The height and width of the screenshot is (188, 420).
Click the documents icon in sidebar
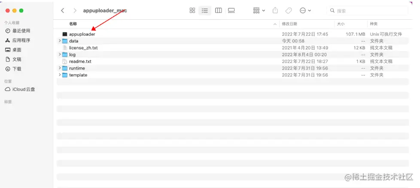click(8, 59)
